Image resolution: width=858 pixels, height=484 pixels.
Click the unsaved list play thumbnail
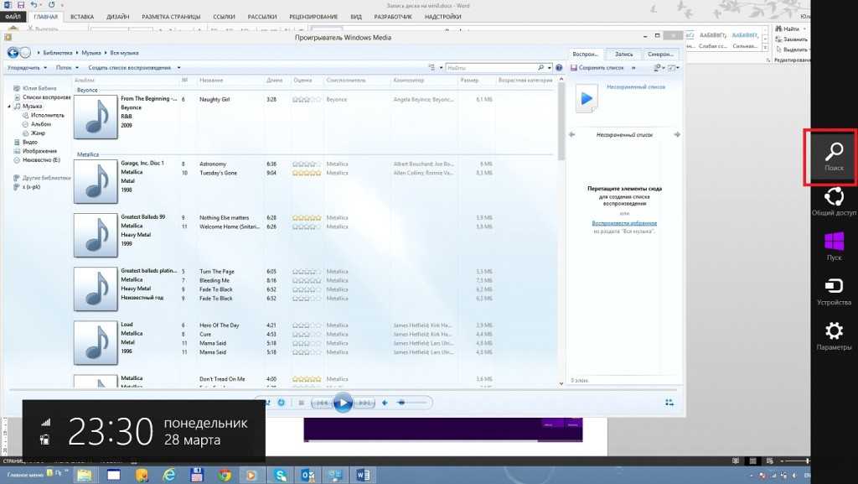587,99
